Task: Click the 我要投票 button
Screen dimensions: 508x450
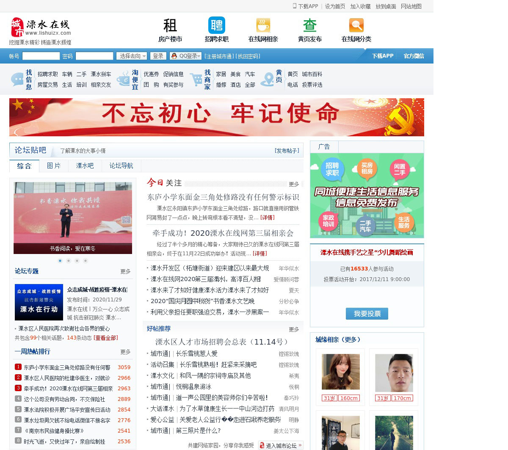Action: 367,314
